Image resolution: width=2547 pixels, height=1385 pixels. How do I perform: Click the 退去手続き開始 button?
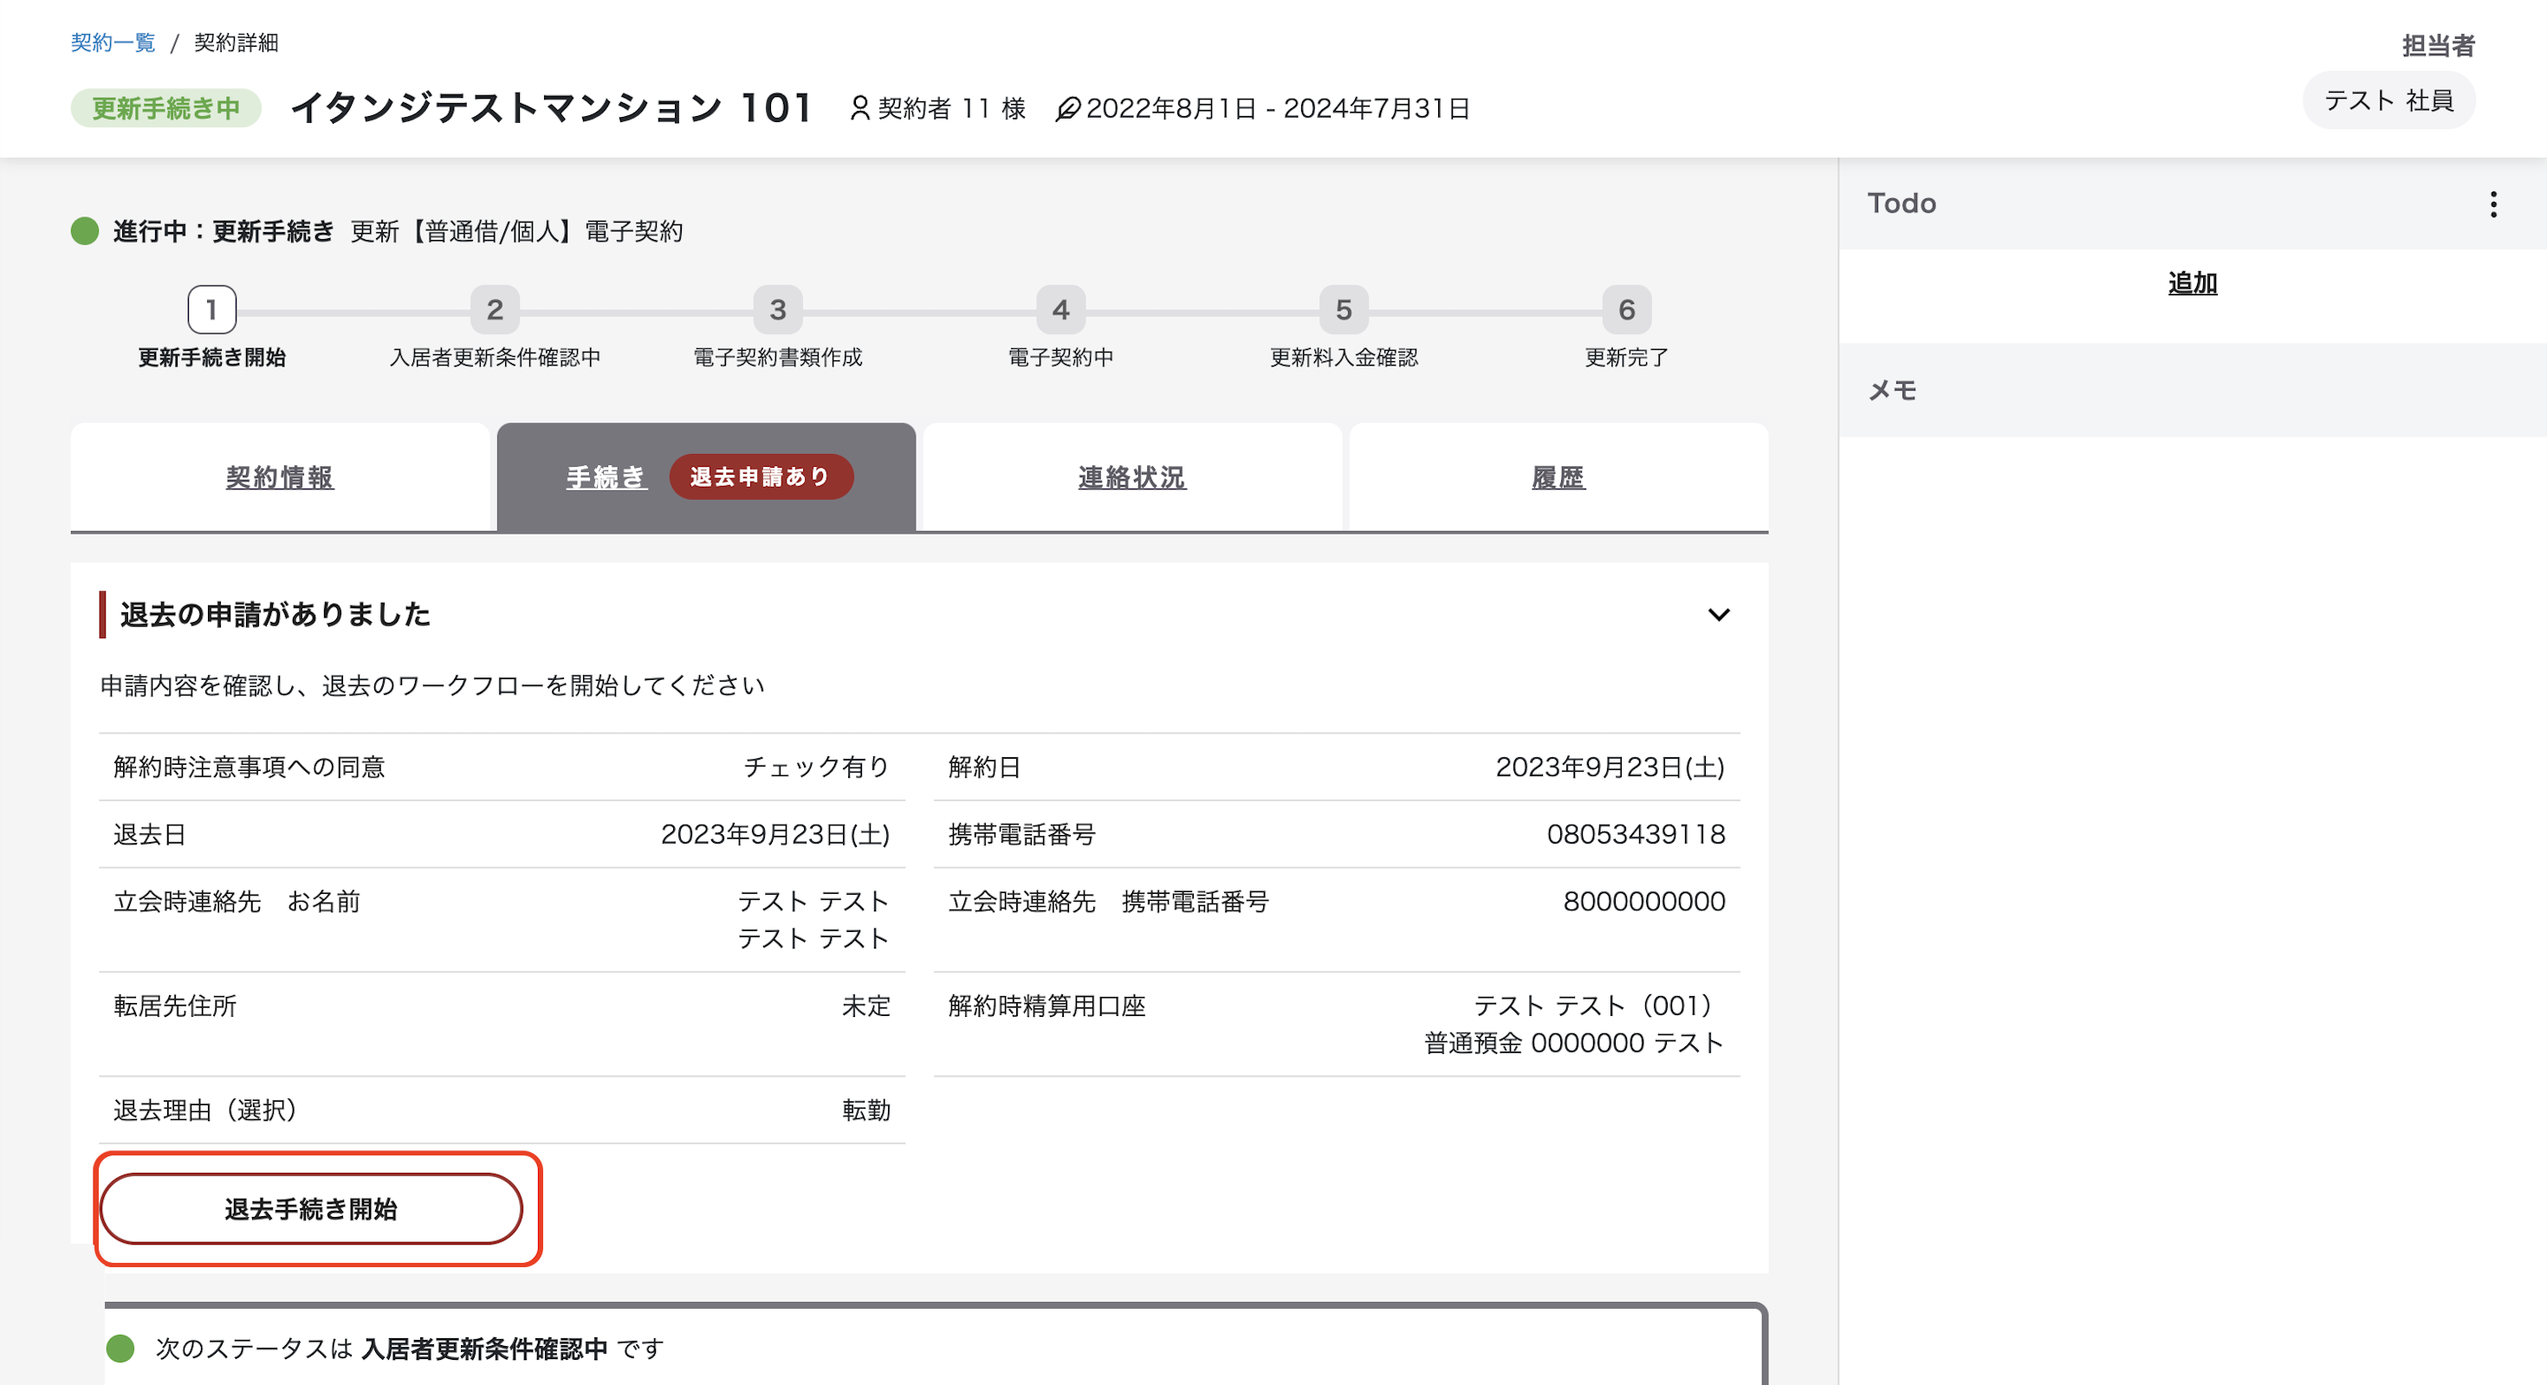tap(310, 1208)
